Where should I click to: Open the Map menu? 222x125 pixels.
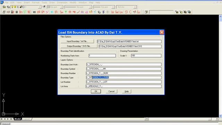coord(91,2)
